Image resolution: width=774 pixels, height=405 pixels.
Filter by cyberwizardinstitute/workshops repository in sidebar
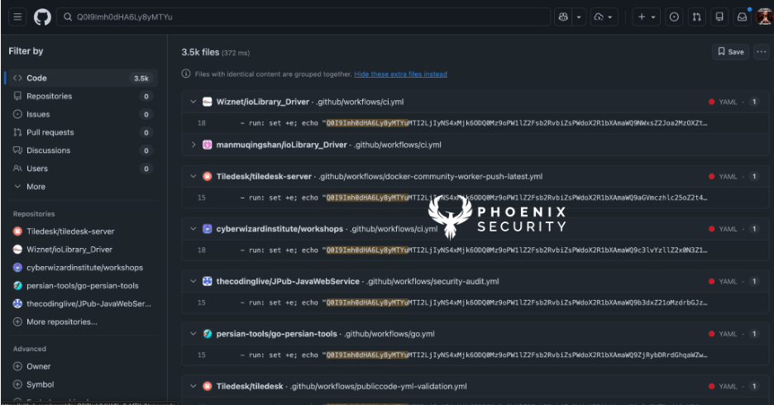(84, 267)
